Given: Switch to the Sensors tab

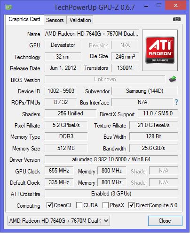Looking at the screenshot, I should point(55,20).
